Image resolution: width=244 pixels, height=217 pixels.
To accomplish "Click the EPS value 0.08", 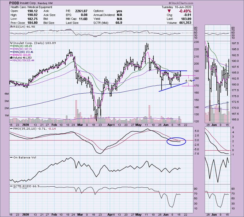I will (x=84, y=15).
